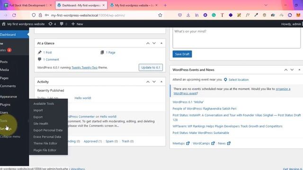Open the Hello world! recently published link
This screenshot has width=303, height=170.
pos(83,98)
